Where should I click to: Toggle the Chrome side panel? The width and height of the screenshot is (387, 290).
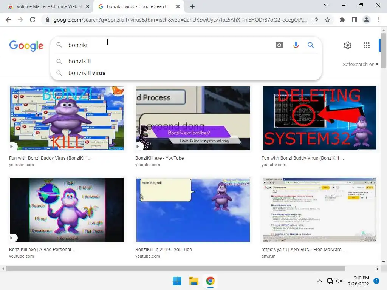[x=354, y=20]
